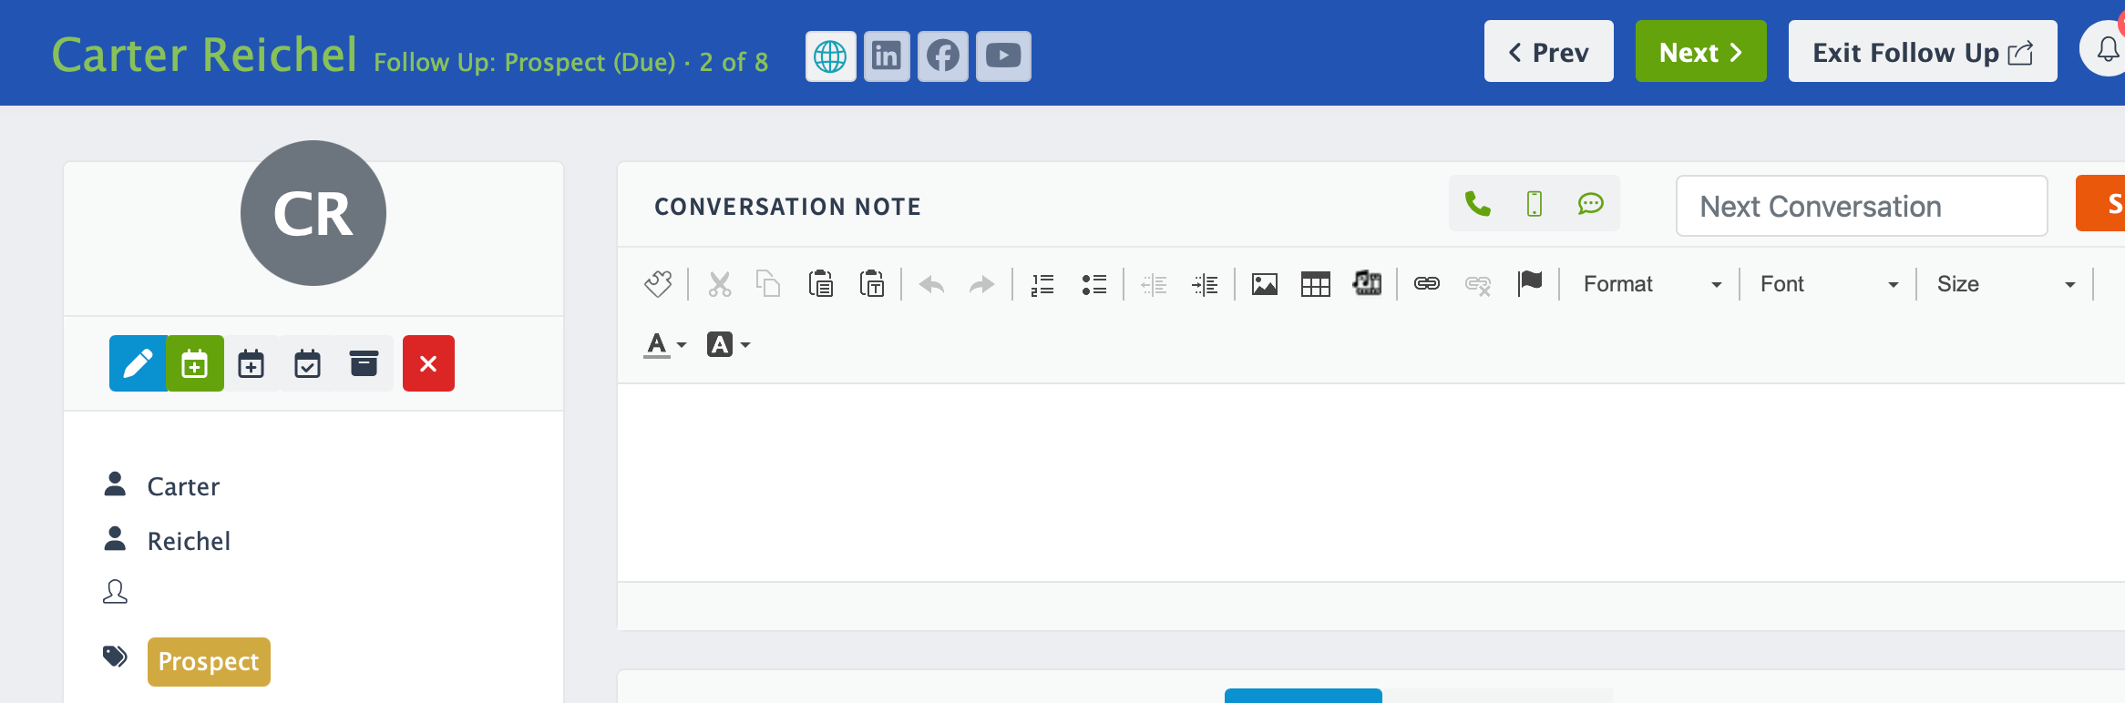Viewport: 2125px width, 703px height.
Task: Click the Copy icon in editor toolbar
Action: 768,284
